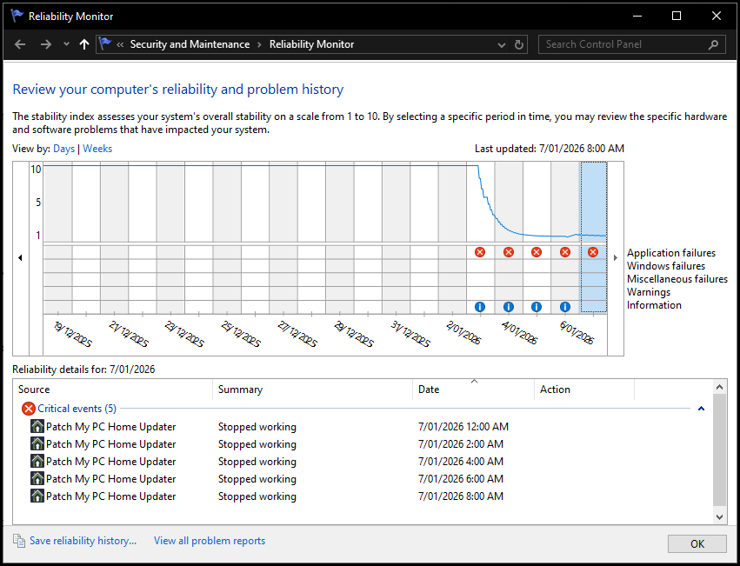Click in the Search Control Panel field
Image resolution: width=740 pixels, height=566 pixels.
coord(622,44)
